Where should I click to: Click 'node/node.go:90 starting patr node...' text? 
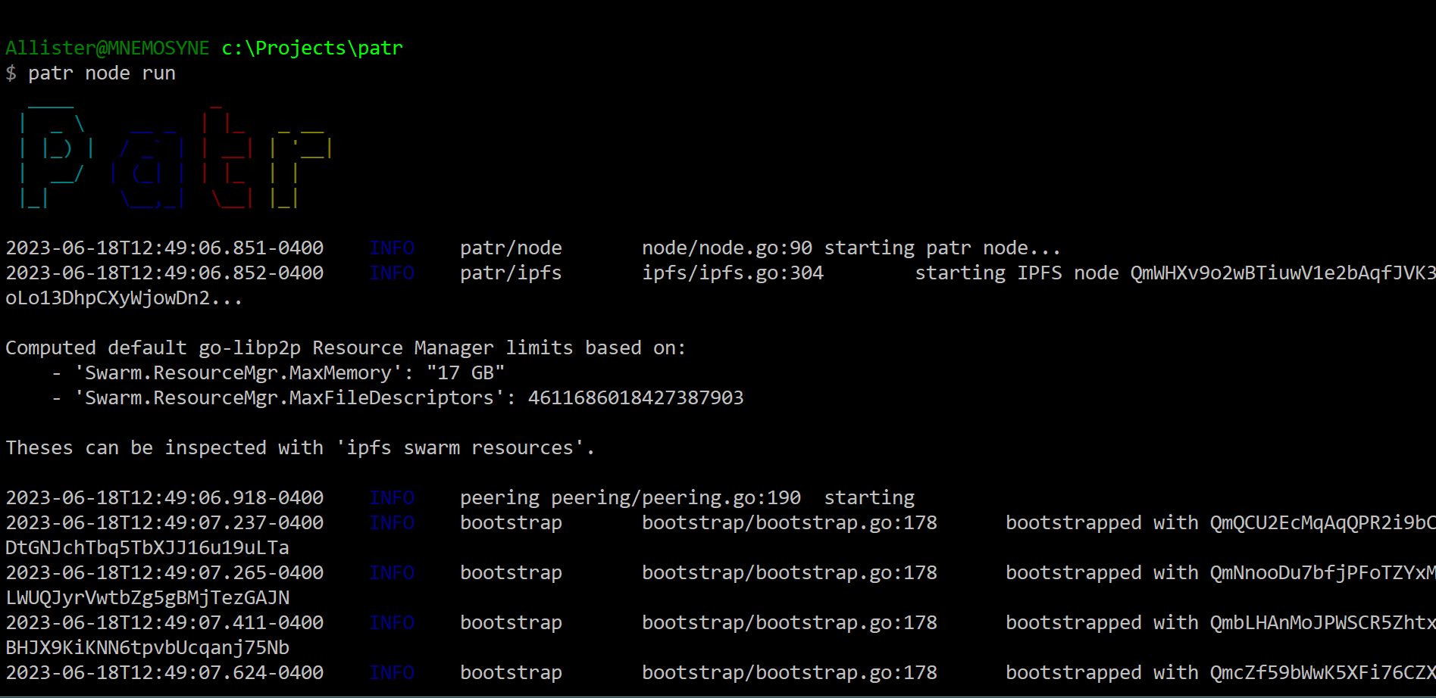[x=852, y=248]
